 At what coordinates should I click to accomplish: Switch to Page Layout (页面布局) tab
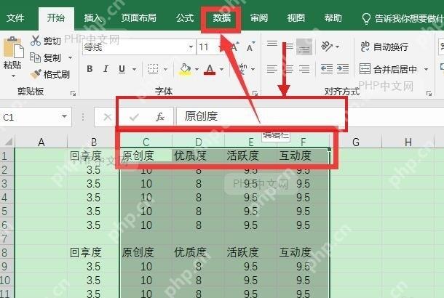138,18
